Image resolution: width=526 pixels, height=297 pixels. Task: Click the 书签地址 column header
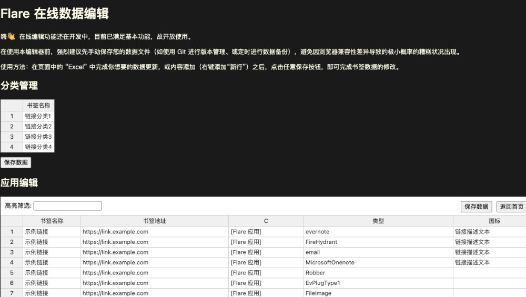tap(155, 221)
